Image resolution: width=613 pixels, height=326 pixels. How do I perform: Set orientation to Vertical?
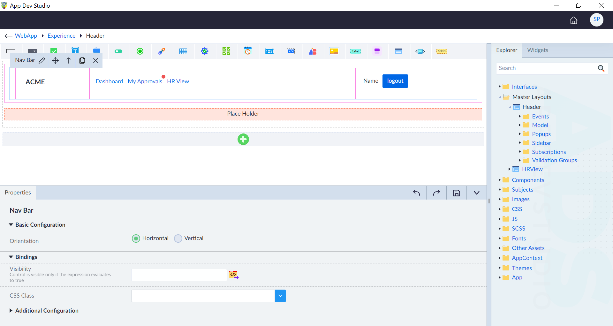tap(178, 239)
